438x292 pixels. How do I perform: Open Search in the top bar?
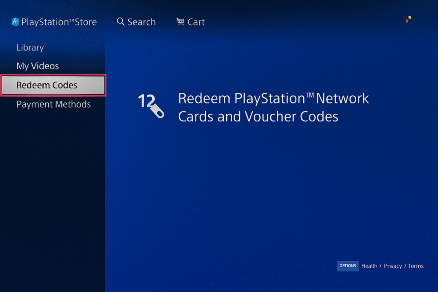[x=141, y=22]
